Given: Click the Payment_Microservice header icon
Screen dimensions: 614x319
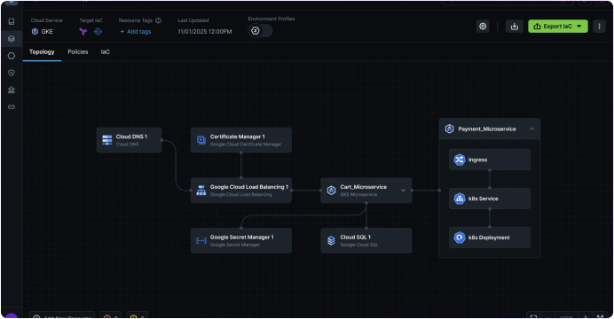Looking at the screenshot, I should 450,128.
